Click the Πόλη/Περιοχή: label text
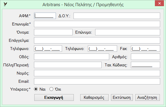Image resolution: width=166 pixels, height=107 pixels. [16, 65]
